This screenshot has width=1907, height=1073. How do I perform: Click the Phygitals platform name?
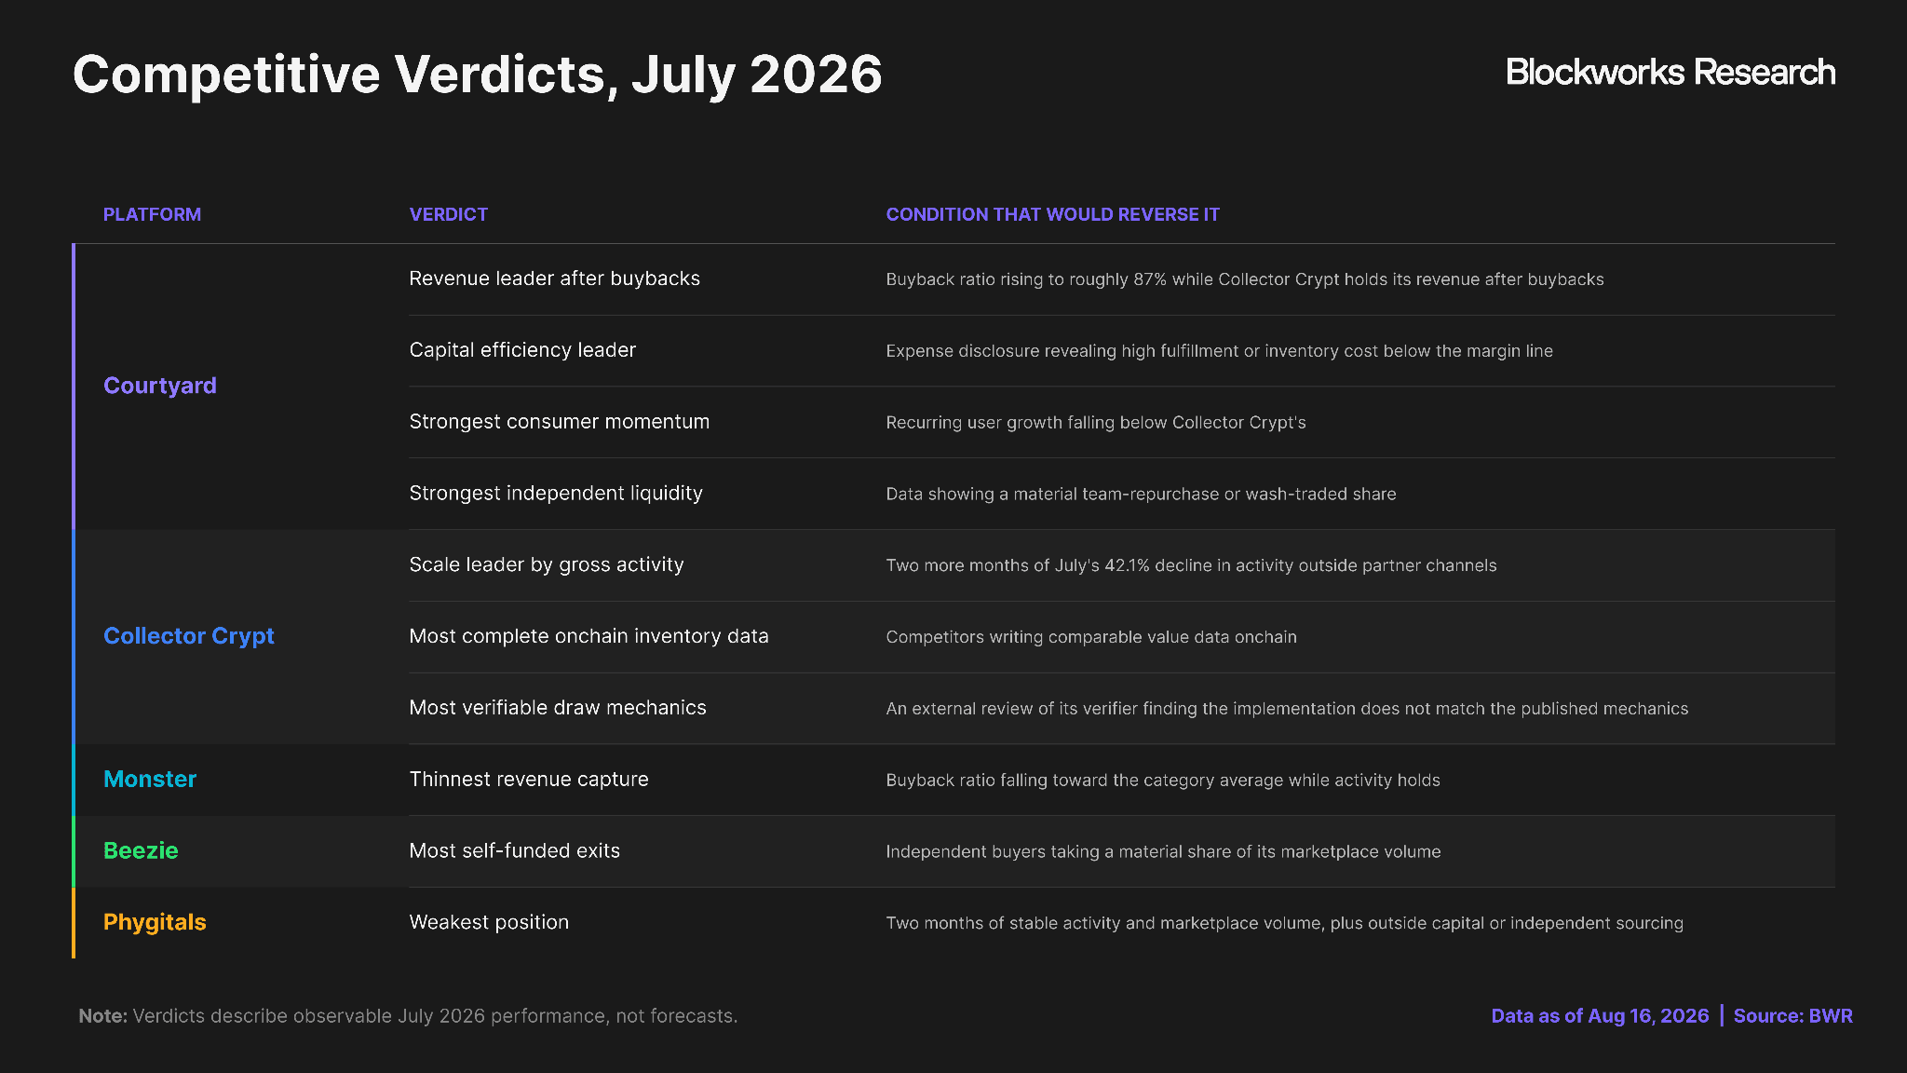155,922
